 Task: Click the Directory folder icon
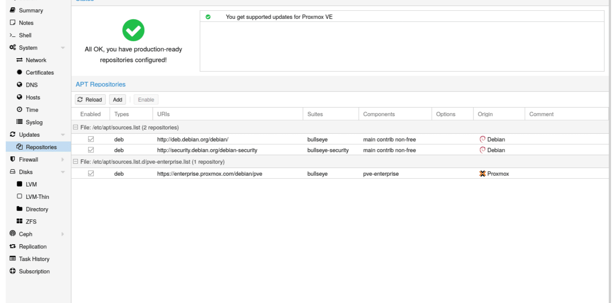point(19,209)
